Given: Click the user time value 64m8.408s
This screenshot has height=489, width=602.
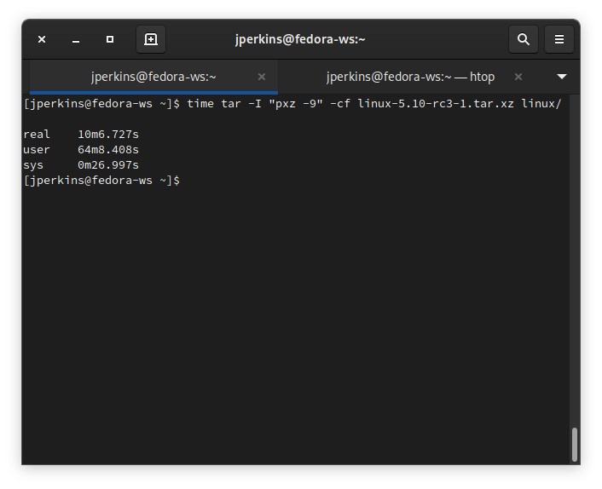Looking at the screenshot, I should [x=108, y=150].
